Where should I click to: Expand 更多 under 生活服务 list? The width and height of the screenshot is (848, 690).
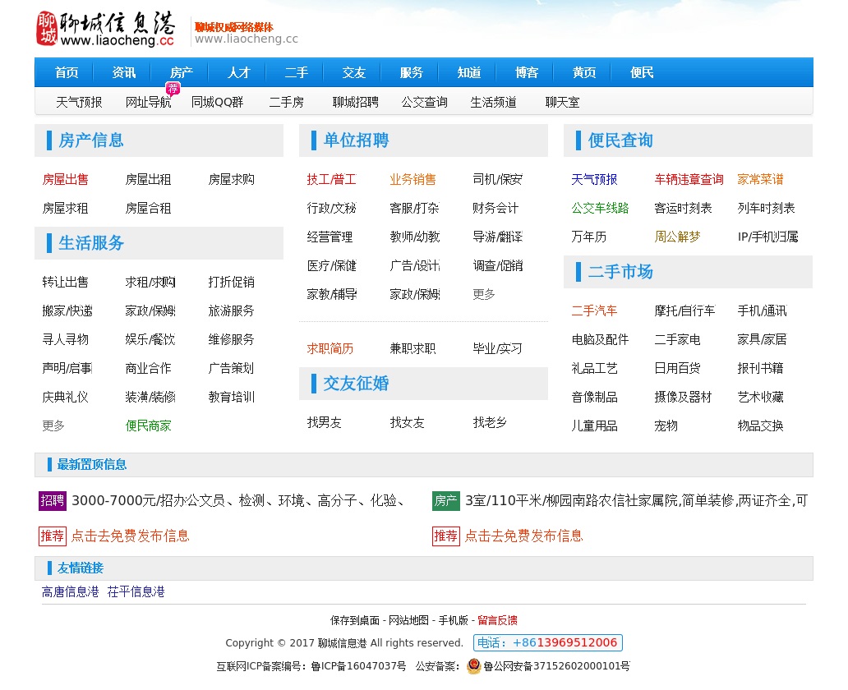point(53,426)
